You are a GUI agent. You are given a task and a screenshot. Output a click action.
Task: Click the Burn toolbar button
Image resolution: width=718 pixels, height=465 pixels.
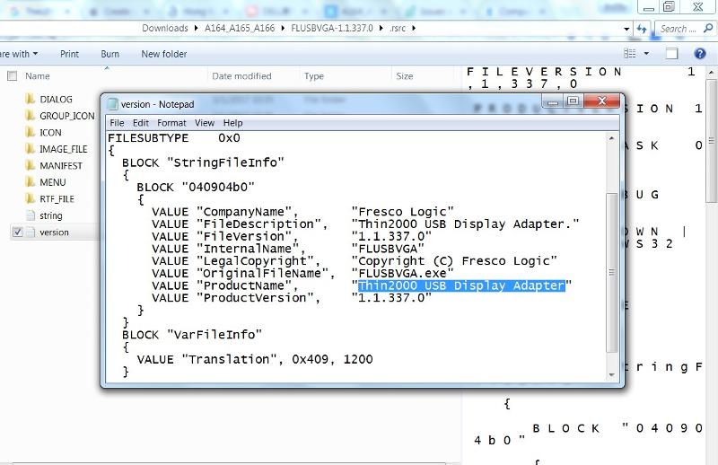110,54
